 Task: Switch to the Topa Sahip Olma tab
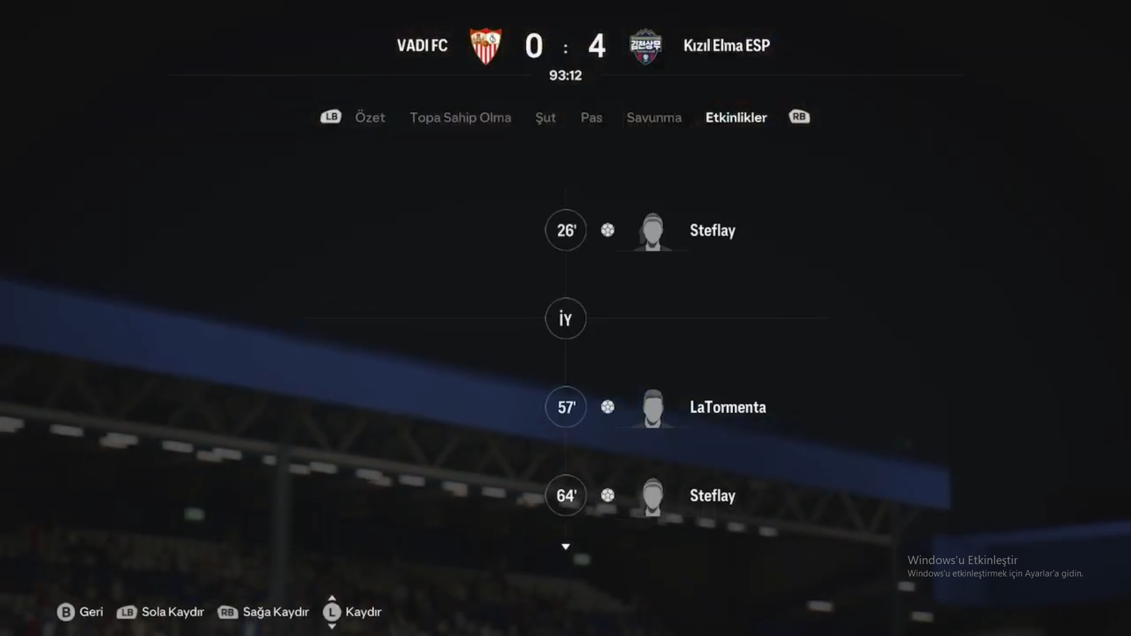pos(460,117)
